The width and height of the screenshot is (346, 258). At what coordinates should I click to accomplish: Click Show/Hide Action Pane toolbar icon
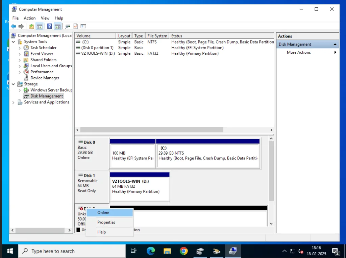(57, 26)
